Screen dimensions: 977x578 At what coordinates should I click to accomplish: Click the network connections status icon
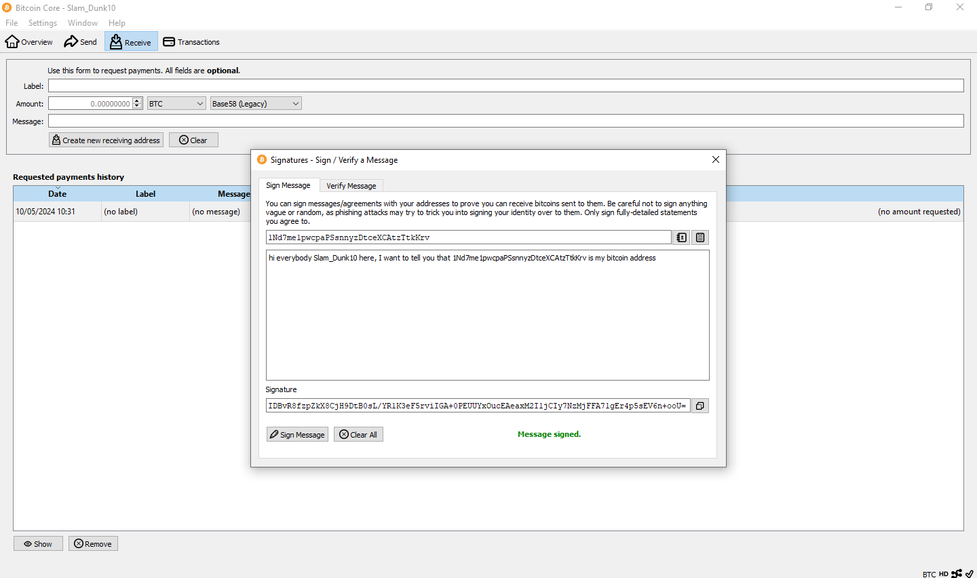point(957,574)
